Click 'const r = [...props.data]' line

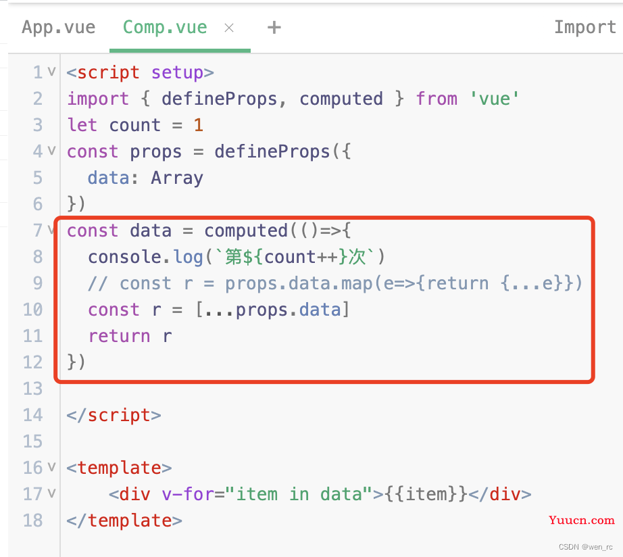pyautogui.click(x=218, y=310)
